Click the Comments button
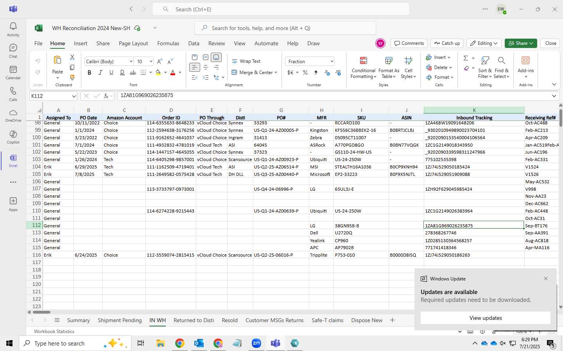563x351 pixels. 409,43
